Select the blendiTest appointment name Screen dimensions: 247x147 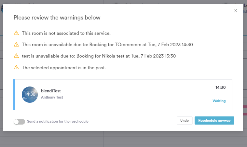[x=51, y=91]
